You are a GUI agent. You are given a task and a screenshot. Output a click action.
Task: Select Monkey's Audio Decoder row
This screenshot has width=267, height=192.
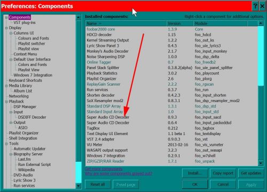click(x=171, y=51)
